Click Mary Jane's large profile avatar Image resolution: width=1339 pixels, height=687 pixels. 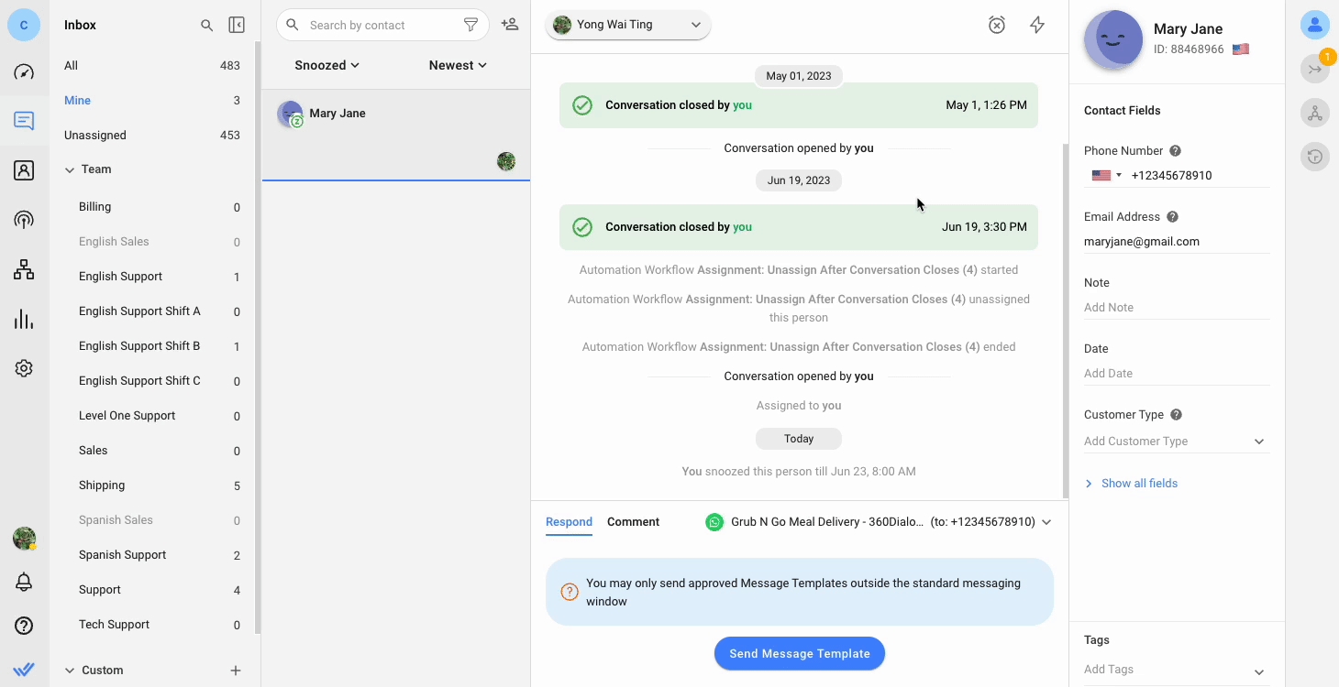point(1113,39)
